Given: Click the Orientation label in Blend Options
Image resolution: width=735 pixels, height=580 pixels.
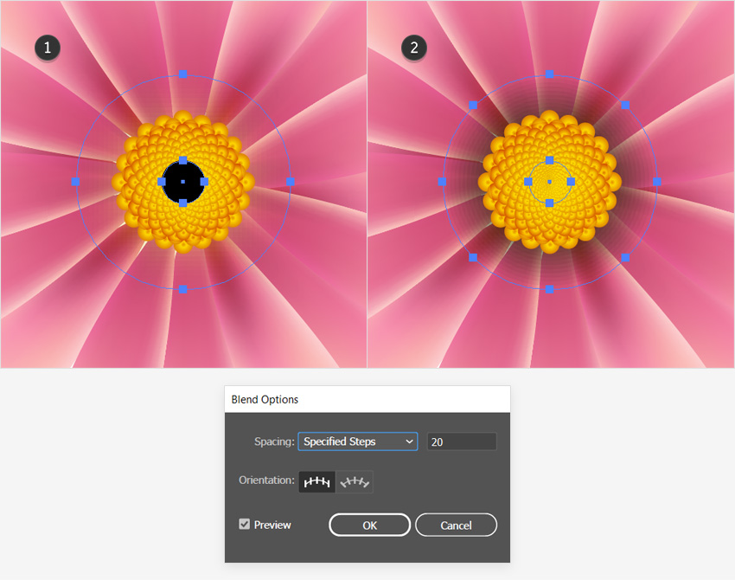Looking at the screenshot, I should pos(266,480).
